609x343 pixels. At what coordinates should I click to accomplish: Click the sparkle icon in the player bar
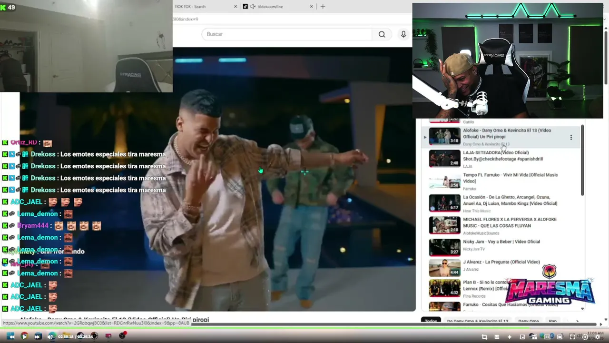click(510, 337)
